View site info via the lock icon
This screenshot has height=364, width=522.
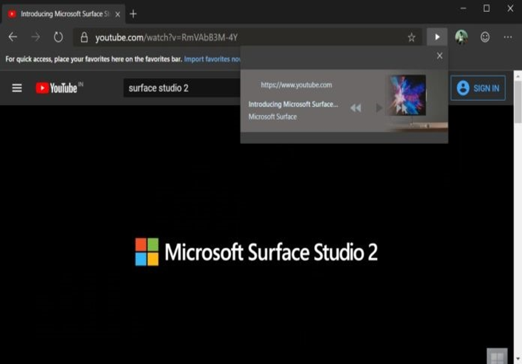pyautogui.click(x=84, y=37)
